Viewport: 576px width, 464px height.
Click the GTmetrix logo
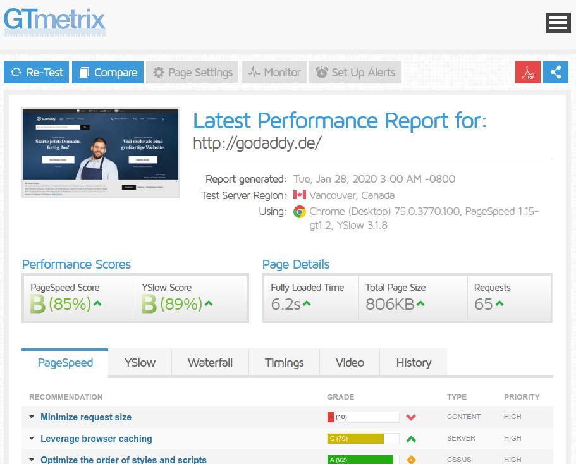(x=54, y=21)
